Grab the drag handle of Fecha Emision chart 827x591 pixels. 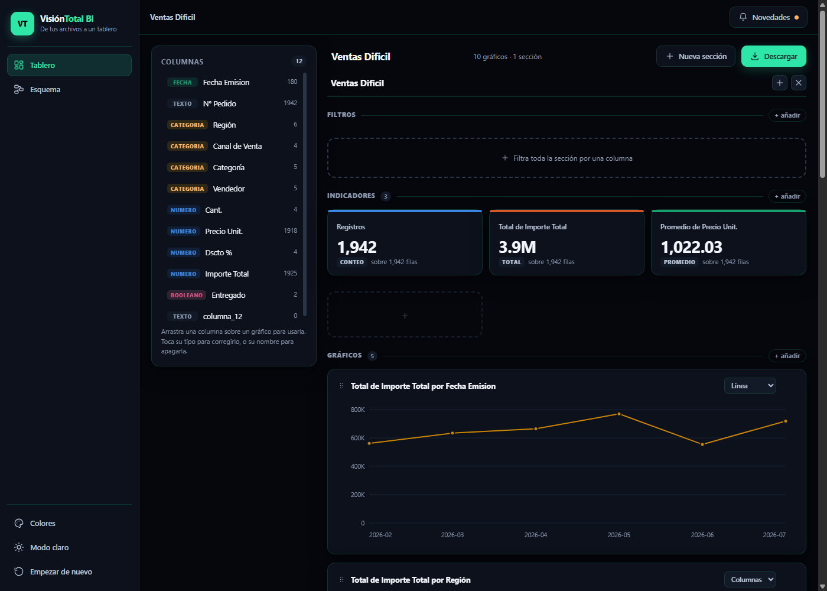pos(341,386)
